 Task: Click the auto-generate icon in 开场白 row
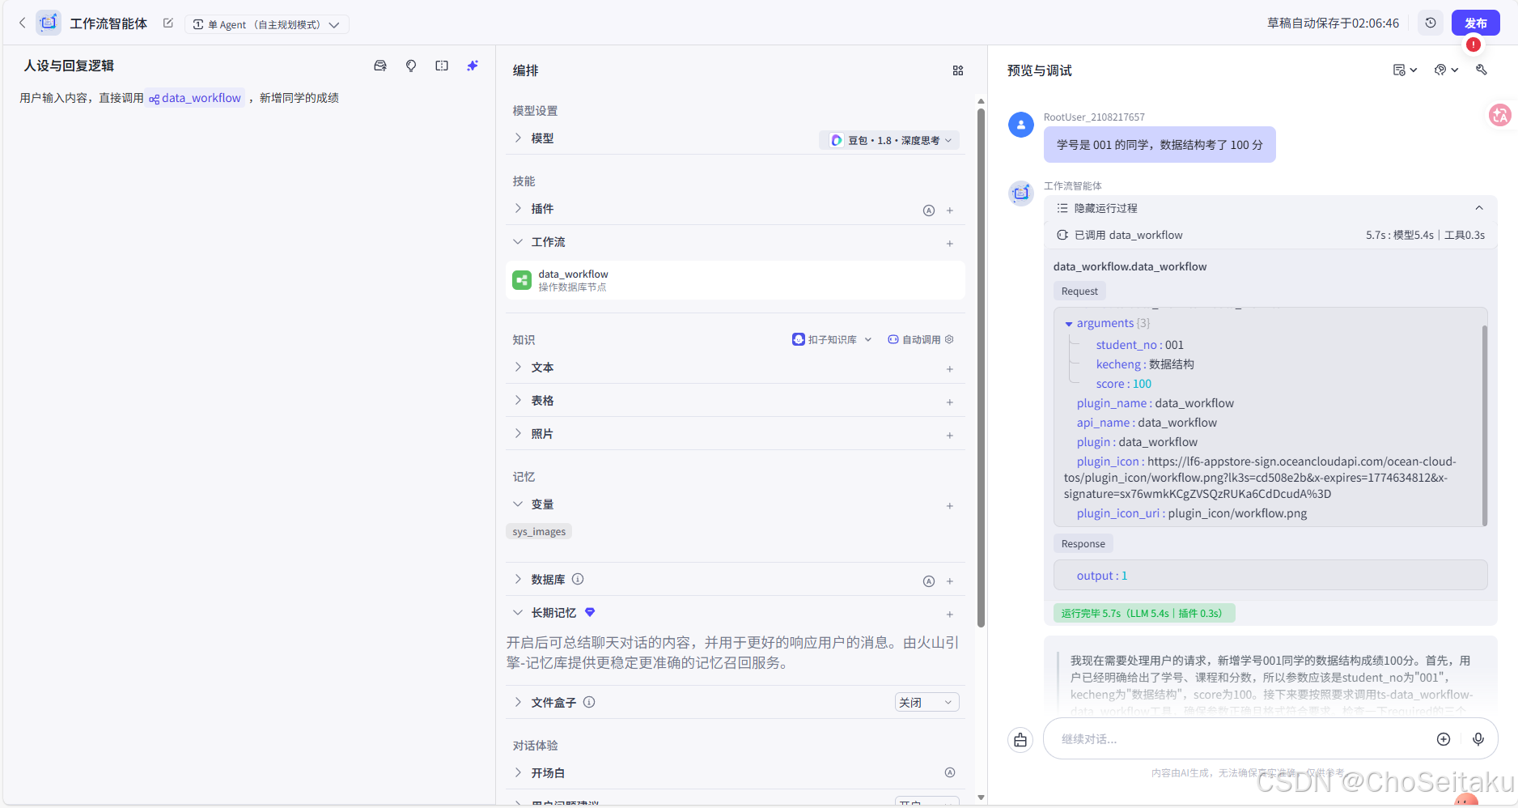coord(950,773)
